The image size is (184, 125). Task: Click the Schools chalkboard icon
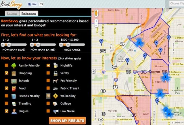click(x=14, y=81)
